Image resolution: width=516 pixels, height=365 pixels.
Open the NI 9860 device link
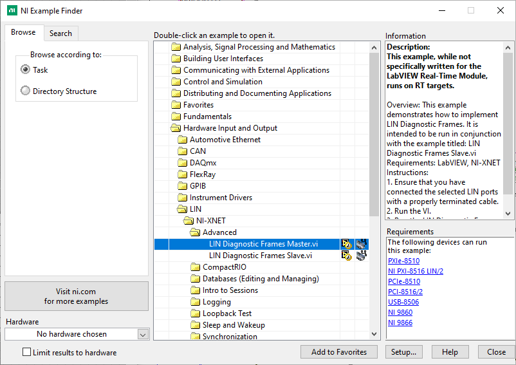pos(400,312)
